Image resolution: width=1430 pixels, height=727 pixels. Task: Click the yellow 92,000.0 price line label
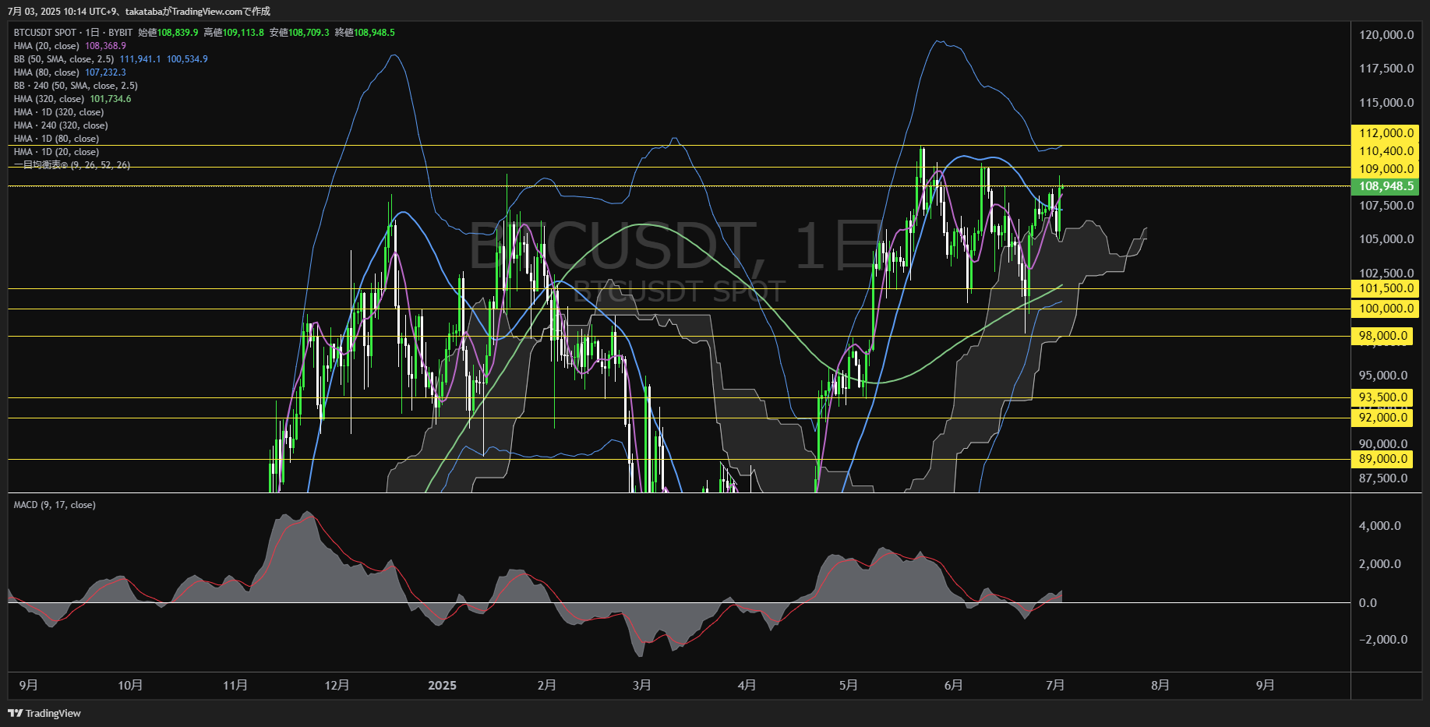1383,418
